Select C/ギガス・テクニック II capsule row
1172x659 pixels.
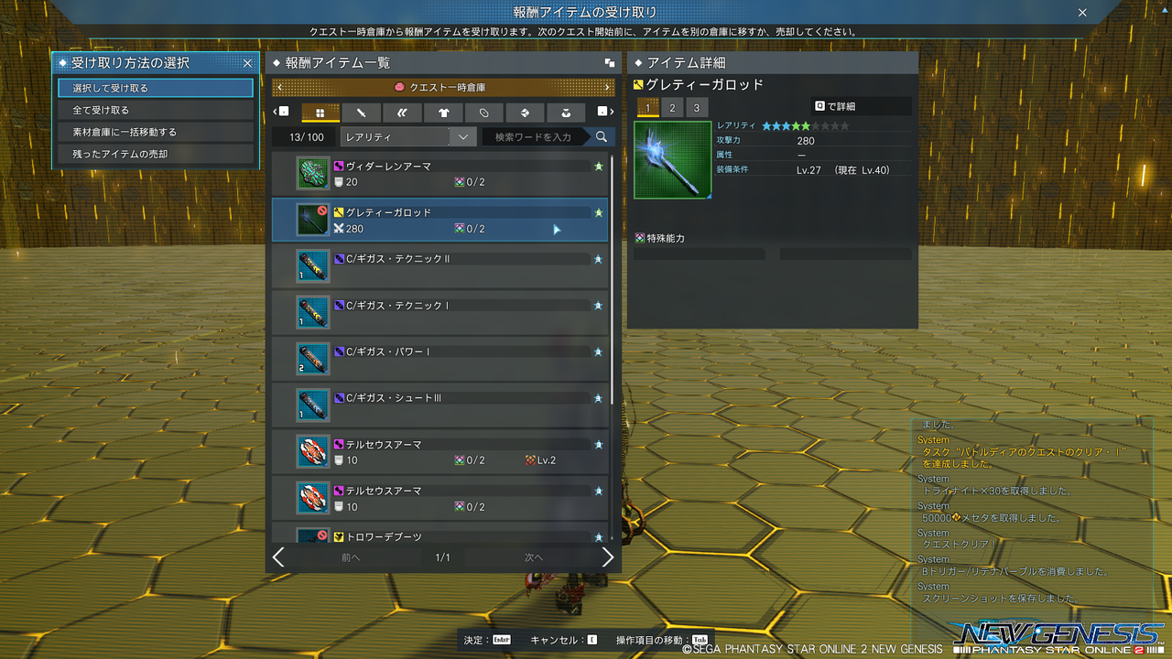pos(440,266)
